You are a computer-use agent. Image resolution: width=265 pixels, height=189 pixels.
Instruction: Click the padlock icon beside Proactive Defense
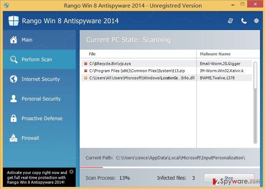[14, 118]
